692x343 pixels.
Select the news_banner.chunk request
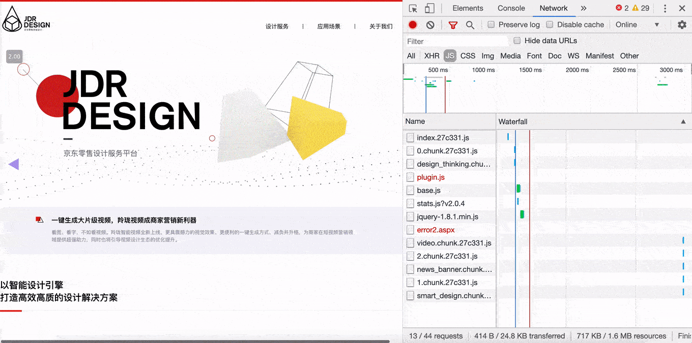(449, 270)
